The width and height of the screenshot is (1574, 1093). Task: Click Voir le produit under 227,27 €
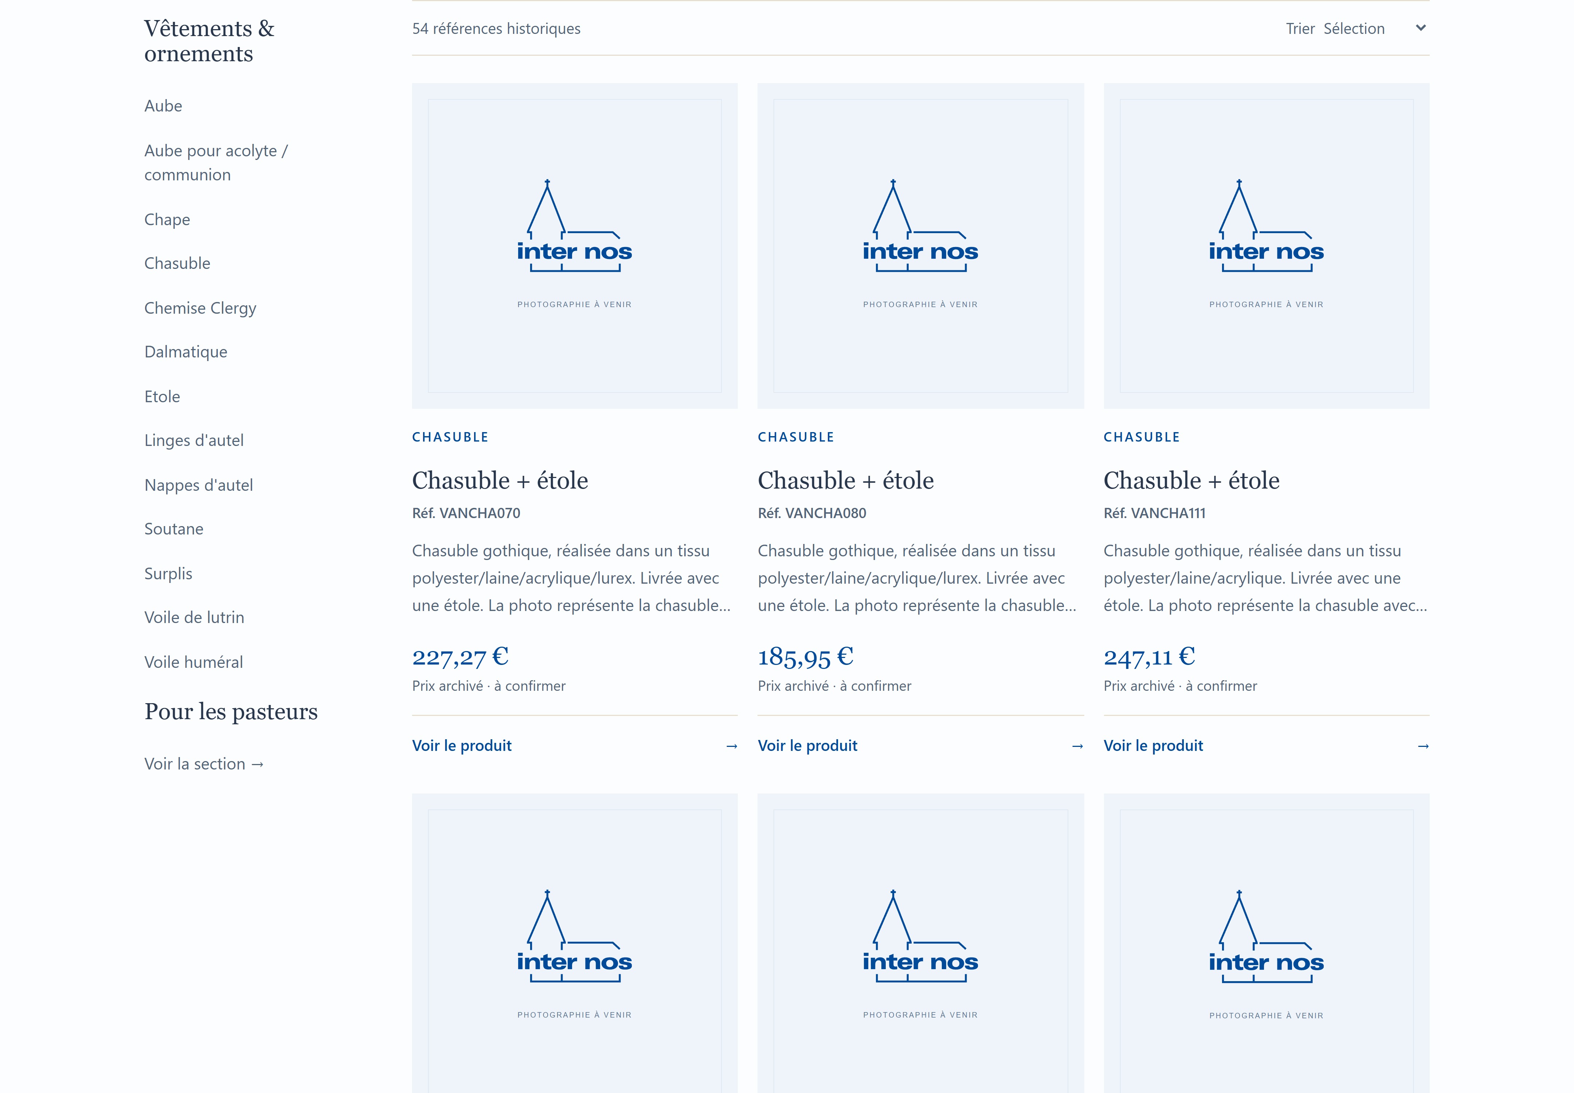(462, 745)
